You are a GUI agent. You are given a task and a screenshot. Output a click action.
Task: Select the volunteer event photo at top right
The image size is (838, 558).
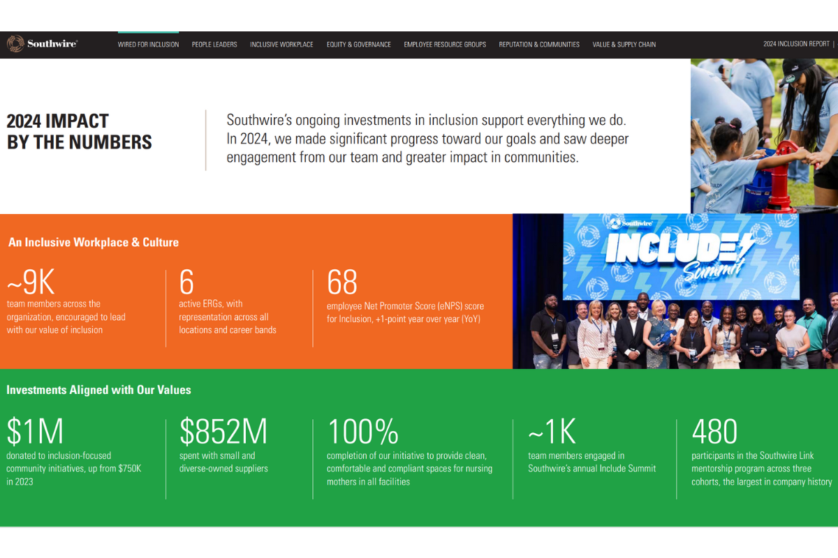click(x=764, y=136)
